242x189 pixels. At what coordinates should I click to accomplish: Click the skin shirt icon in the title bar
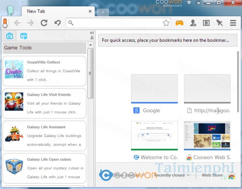(189, 2)
